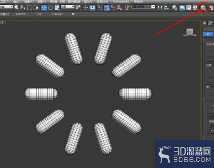This screenshot has height=168, width=214.
Task: Switch to the Freeform (自由形式) ribbon tab
Action: pos(21,14)
